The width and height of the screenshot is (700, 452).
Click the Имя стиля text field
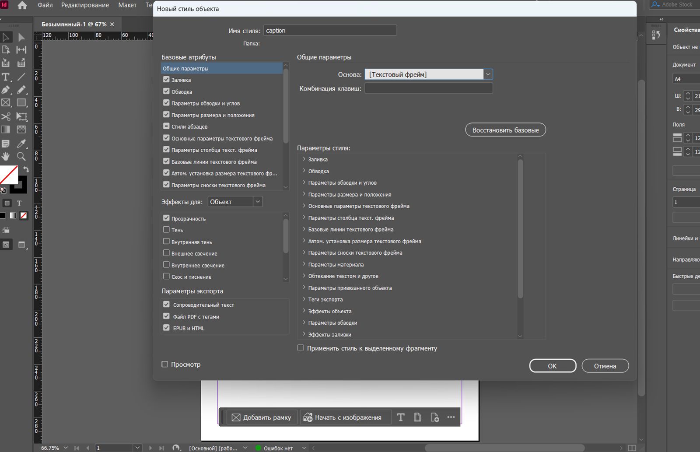coord(330,30)
